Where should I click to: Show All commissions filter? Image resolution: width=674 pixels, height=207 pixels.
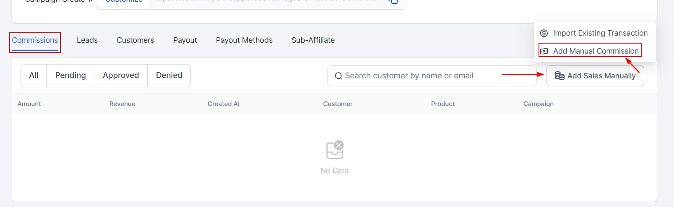point(34,75)
